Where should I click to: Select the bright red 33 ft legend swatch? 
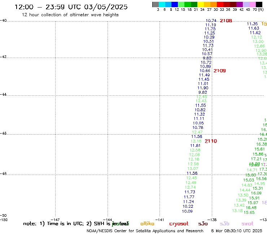point(220,4)
